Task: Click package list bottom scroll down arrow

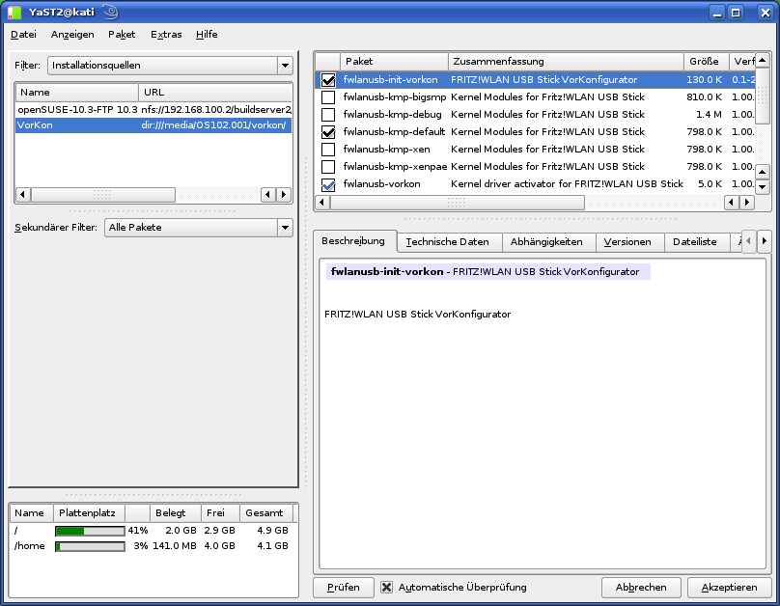Action: [763, 187]
